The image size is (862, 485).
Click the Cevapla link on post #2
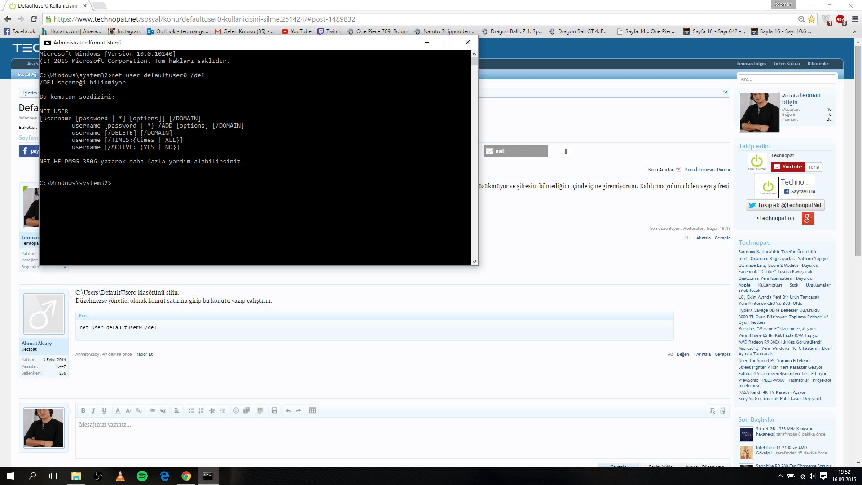pyautogui.click(x=722, y=354)
